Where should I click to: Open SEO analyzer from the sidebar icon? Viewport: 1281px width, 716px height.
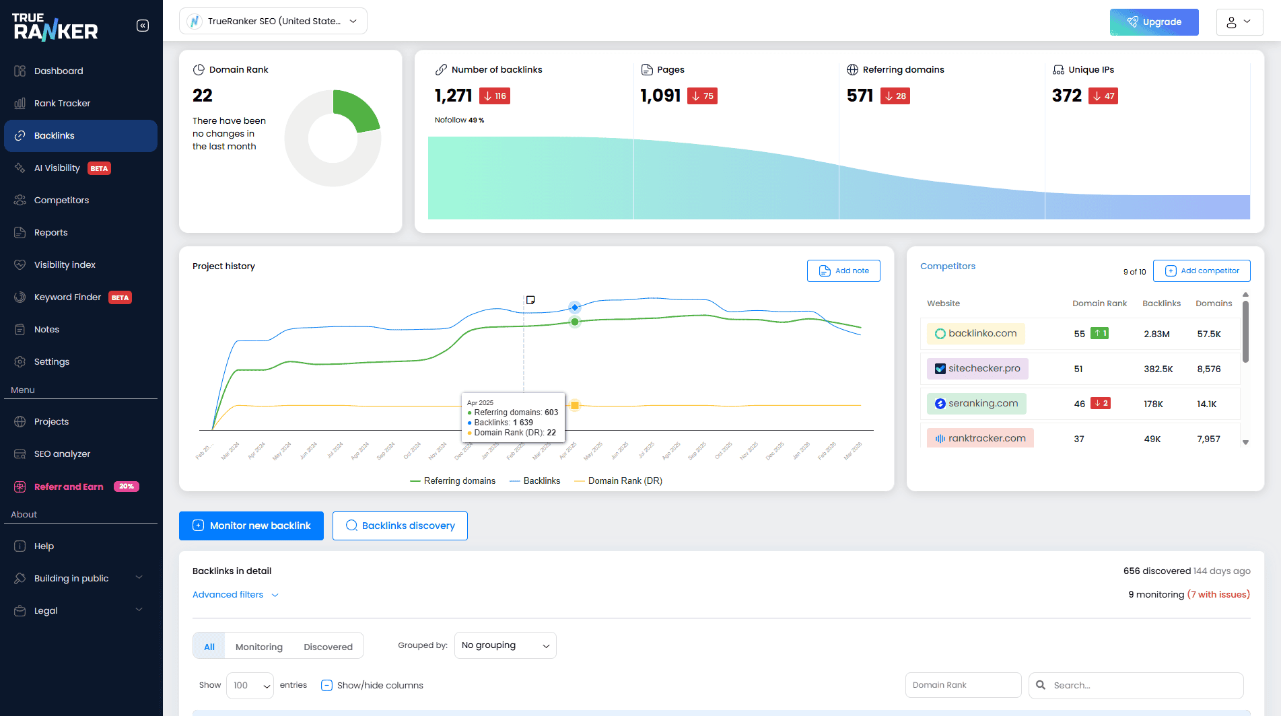[x=20, y=454]
